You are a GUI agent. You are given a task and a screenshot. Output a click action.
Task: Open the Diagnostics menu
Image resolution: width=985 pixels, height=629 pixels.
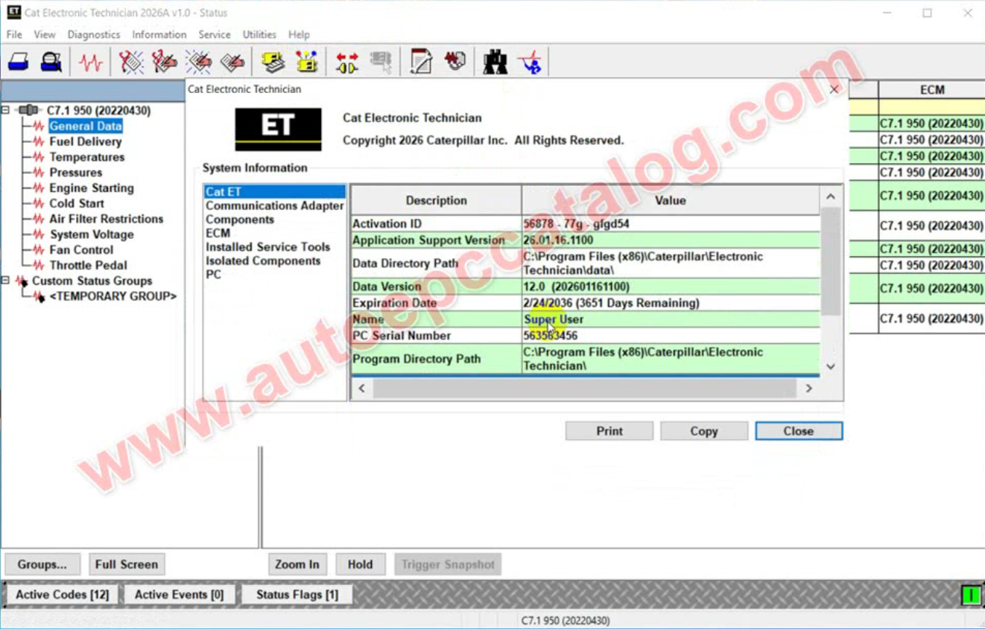coord(93,34)
